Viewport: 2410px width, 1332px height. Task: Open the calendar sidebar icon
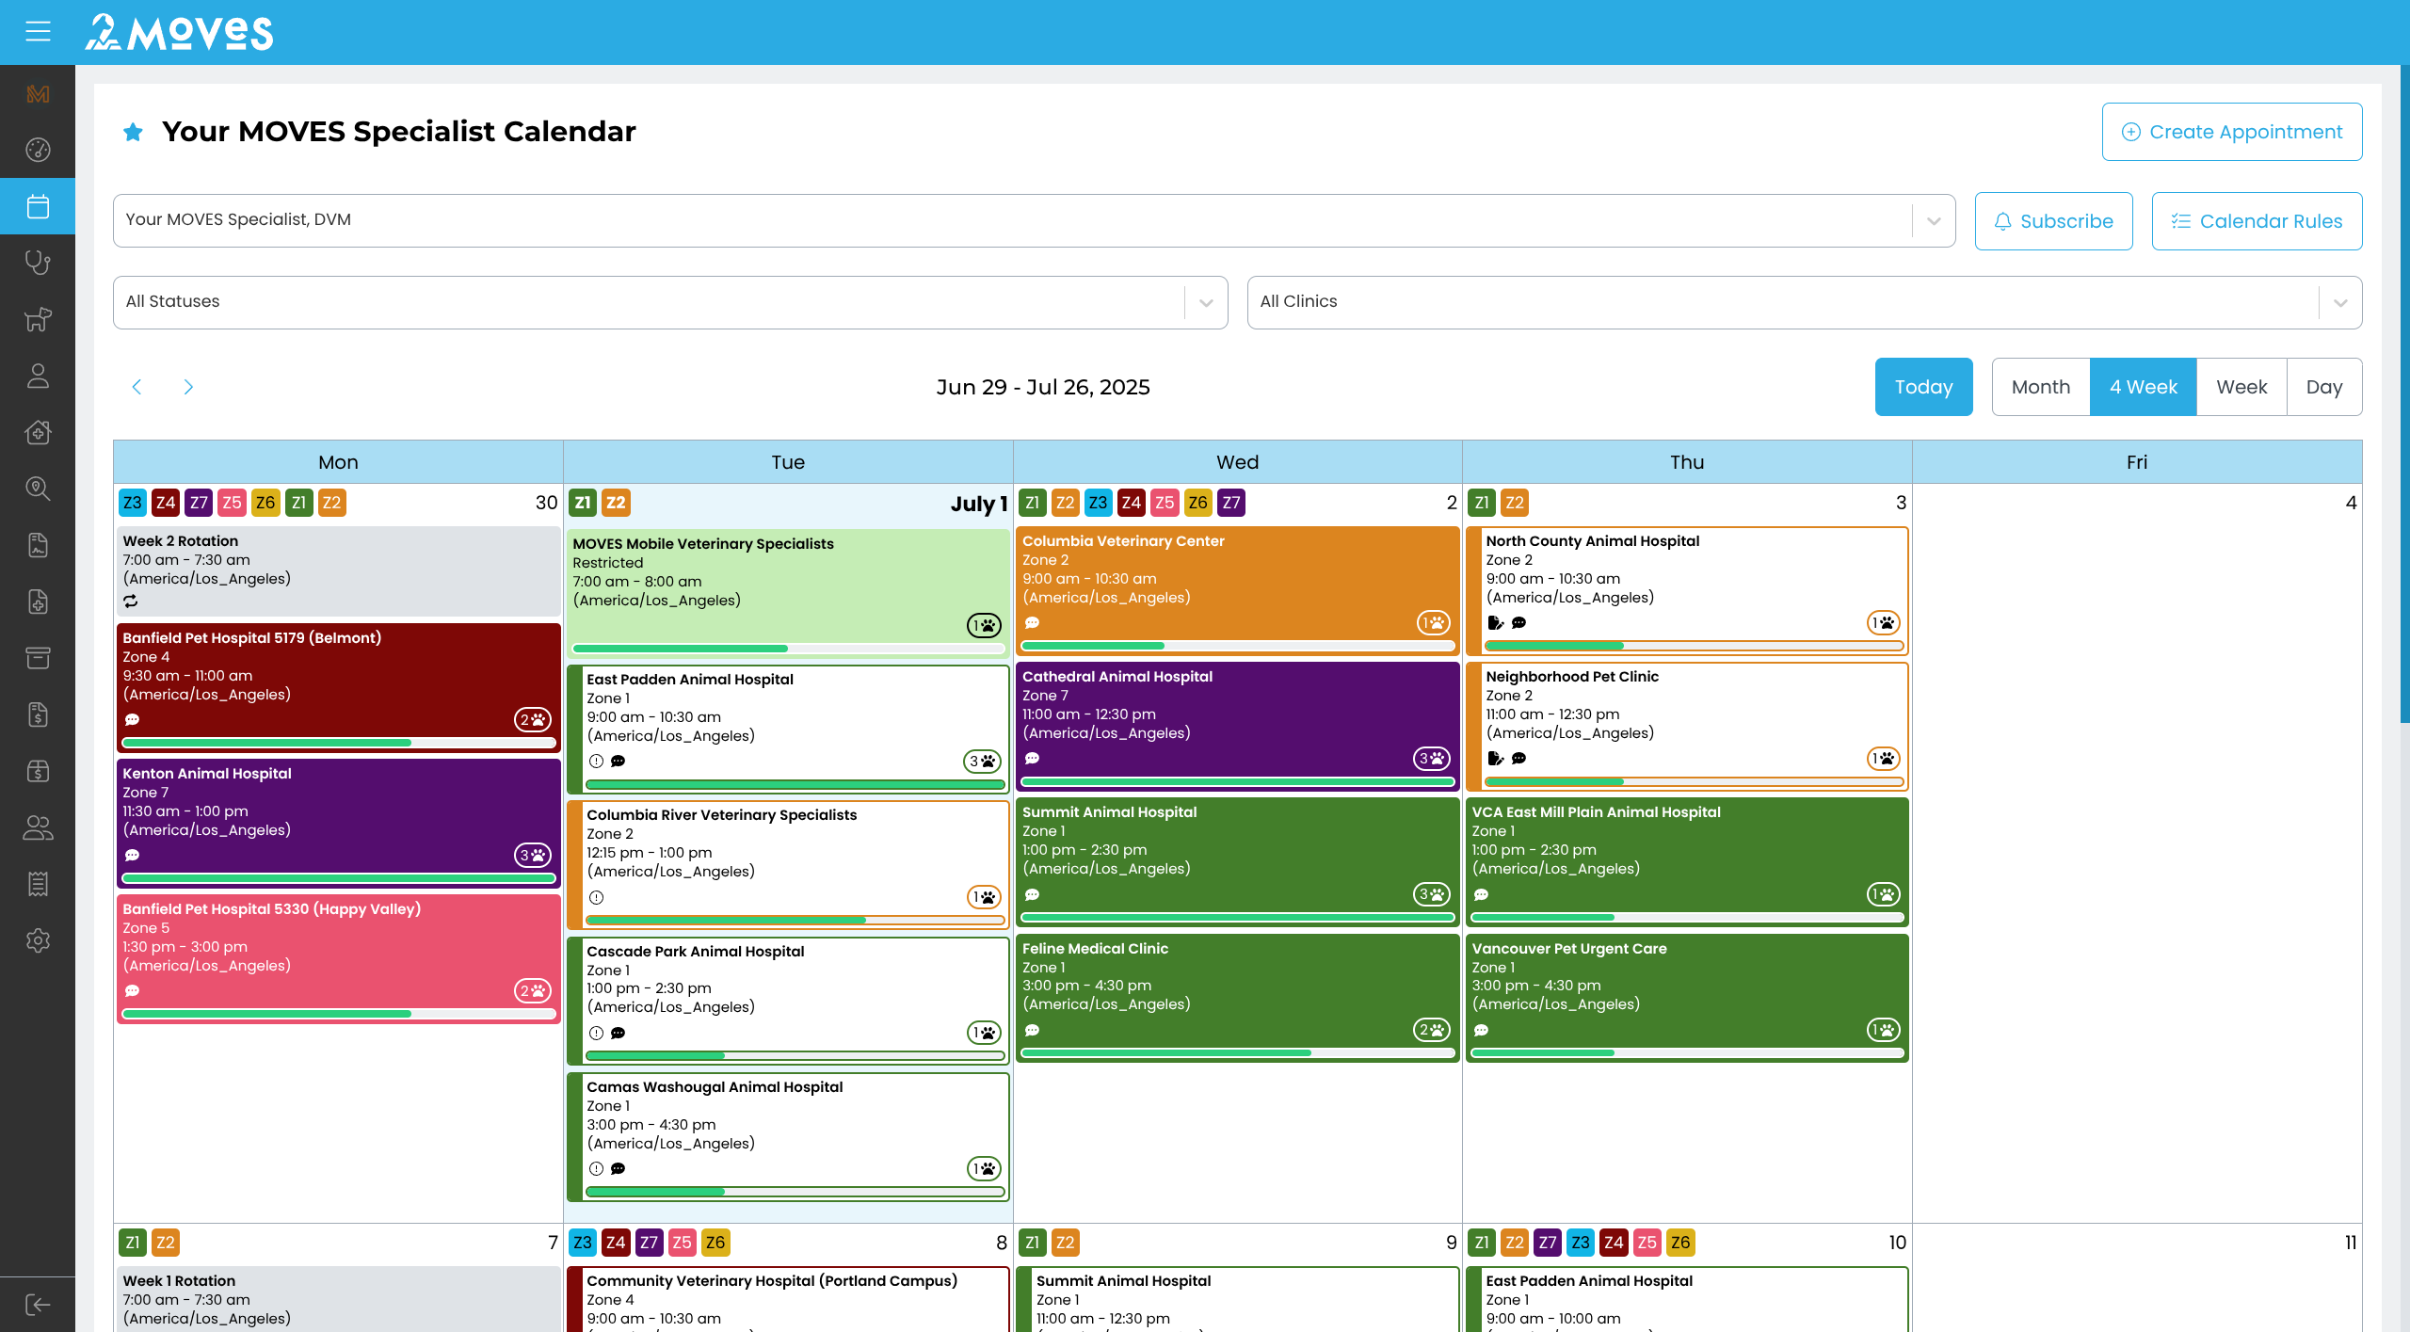click(x=38, y=206)
